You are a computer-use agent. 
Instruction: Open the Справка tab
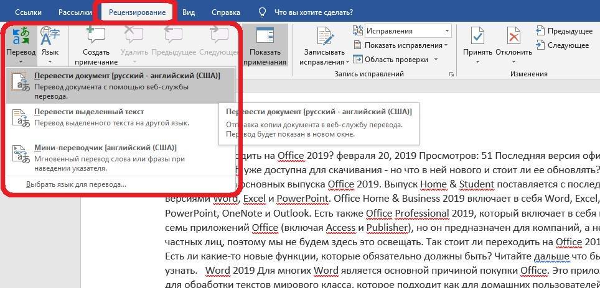coord(226,12)
